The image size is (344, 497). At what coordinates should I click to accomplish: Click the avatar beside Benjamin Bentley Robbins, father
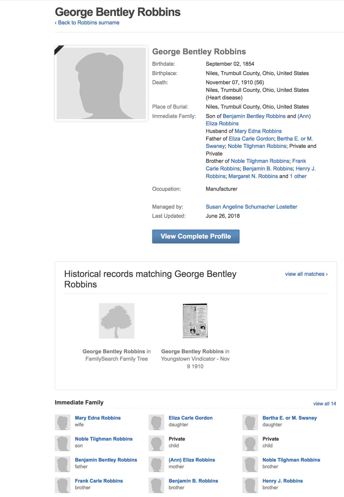point(63,464)
